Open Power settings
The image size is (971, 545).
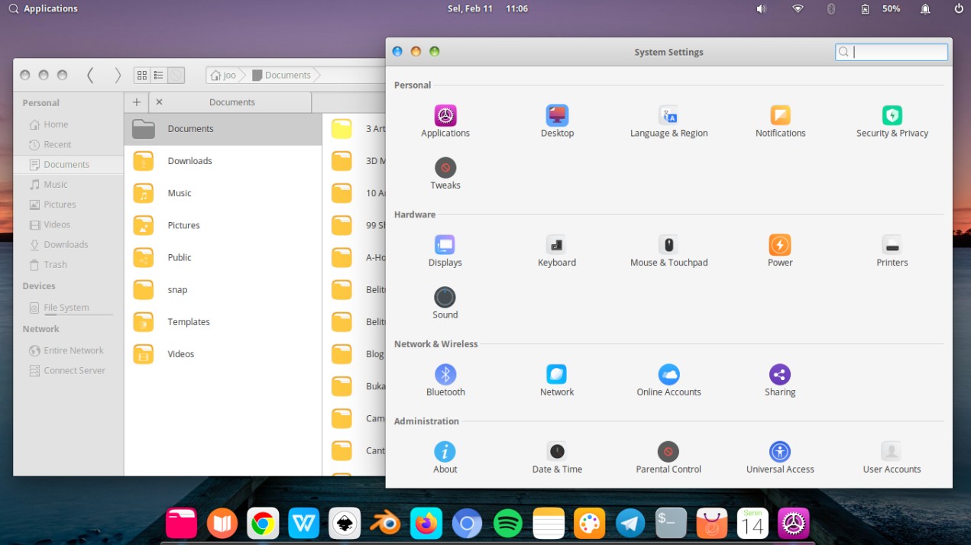coord(779,250)
